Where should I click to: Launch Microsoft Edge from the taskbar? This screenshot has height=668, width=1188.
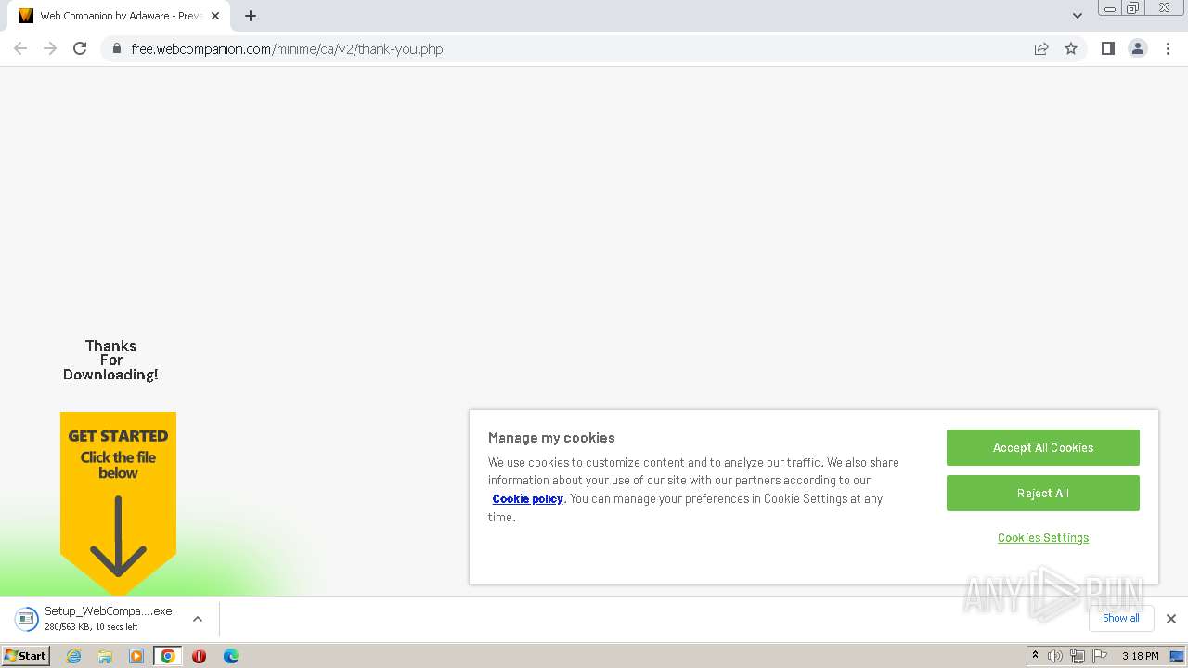click(230, 656)
